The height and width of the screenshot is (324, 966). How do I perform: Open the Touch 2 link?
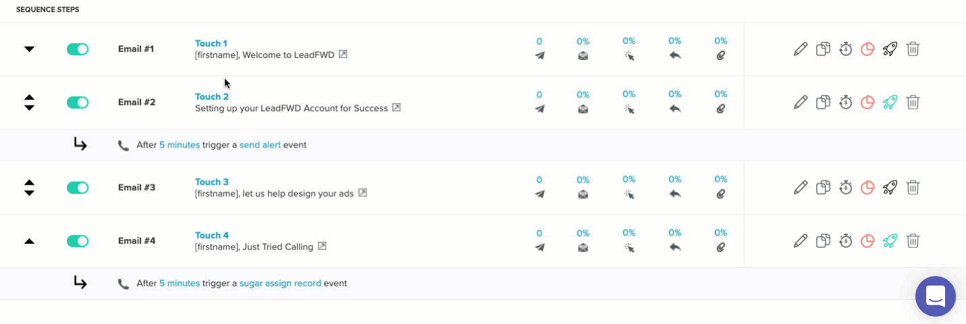pos(212,96)
